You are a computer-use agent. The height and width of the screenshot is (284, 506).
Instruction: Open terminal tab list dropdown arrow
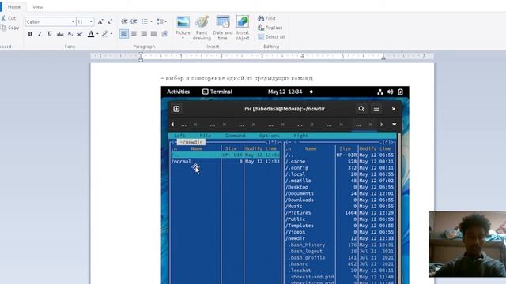pyautogui.click(x=394, y=125)
